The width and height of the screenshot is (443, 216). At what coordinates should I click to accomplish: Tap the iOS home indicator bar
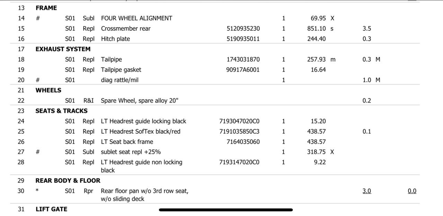tap(226, 210)
